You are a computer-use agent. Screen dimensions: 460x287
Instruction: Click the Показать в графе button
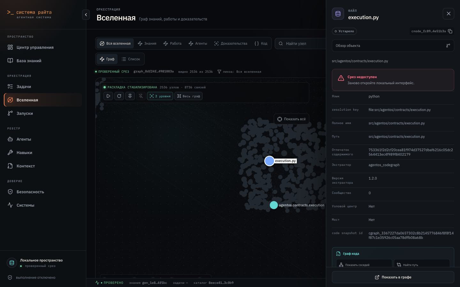(393, 277)
